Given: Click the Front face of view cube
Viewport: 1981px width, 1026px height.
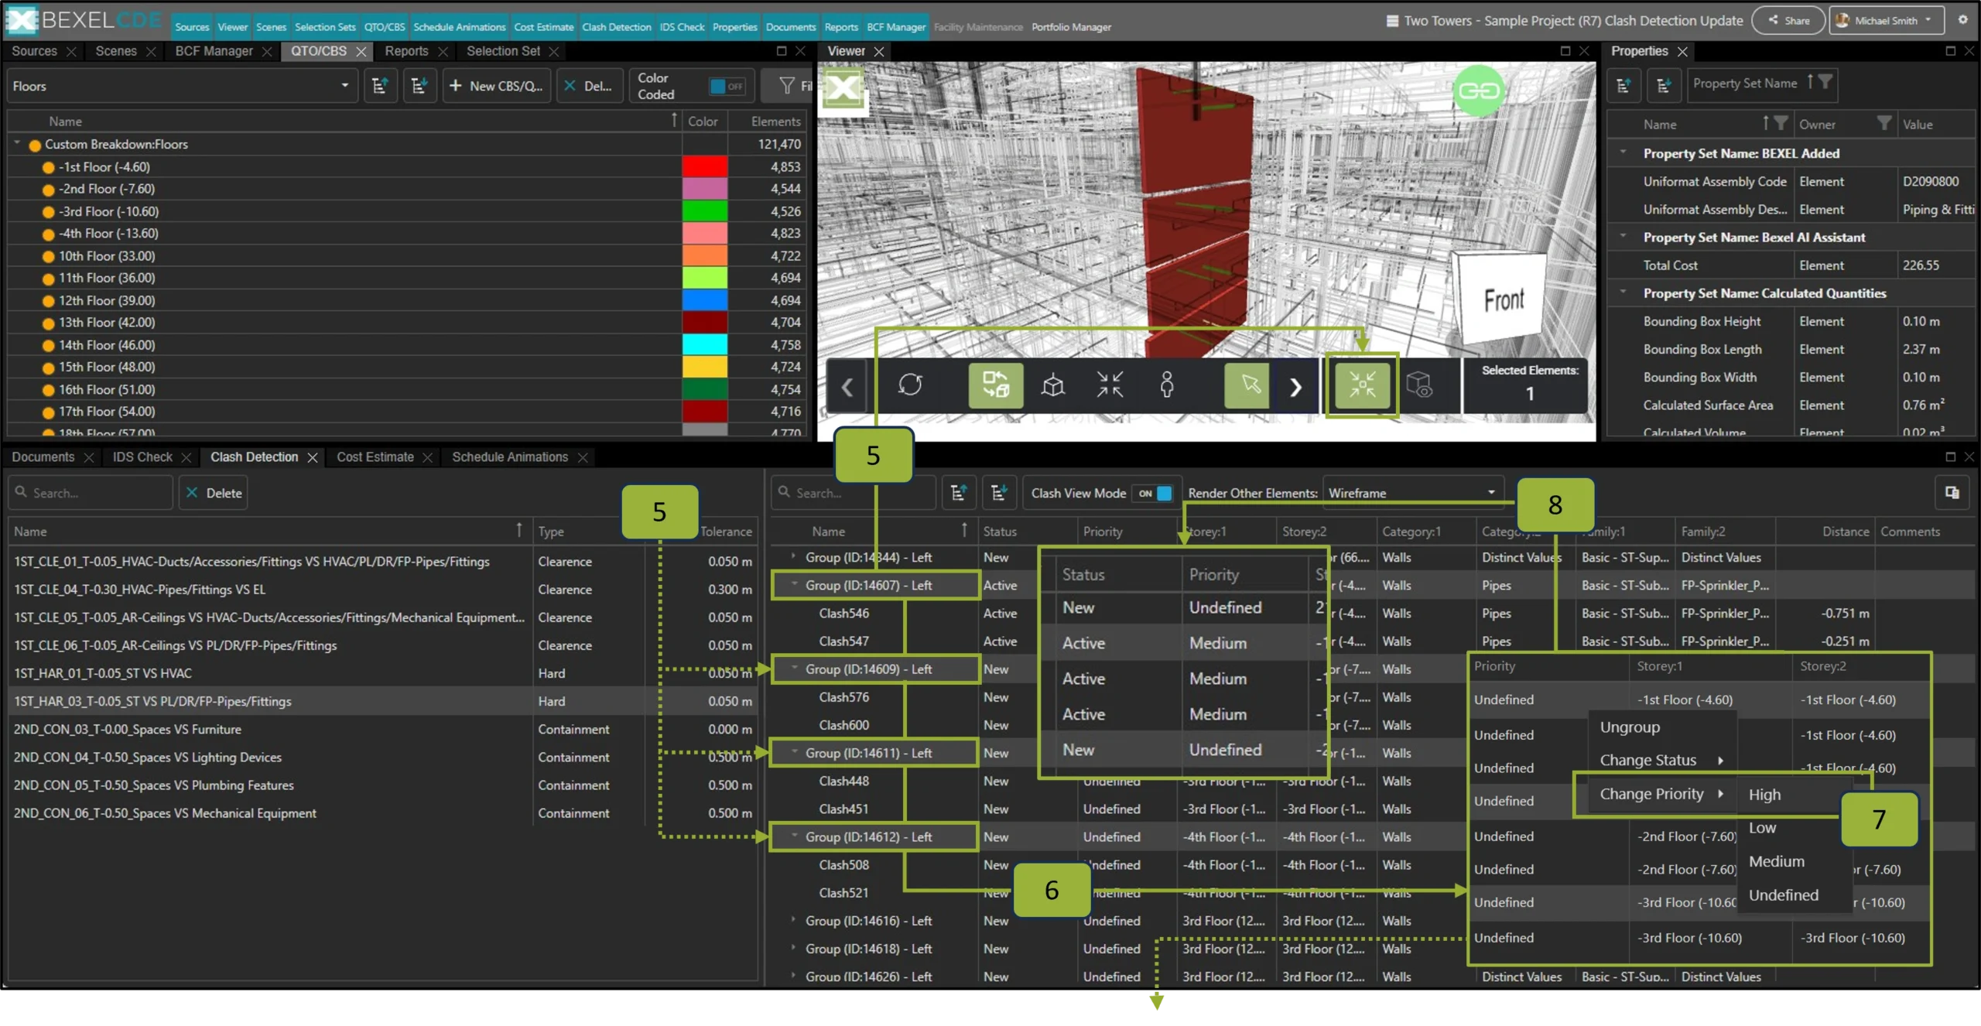Looking at the screenshot, I should click(x=1504, y=299).
